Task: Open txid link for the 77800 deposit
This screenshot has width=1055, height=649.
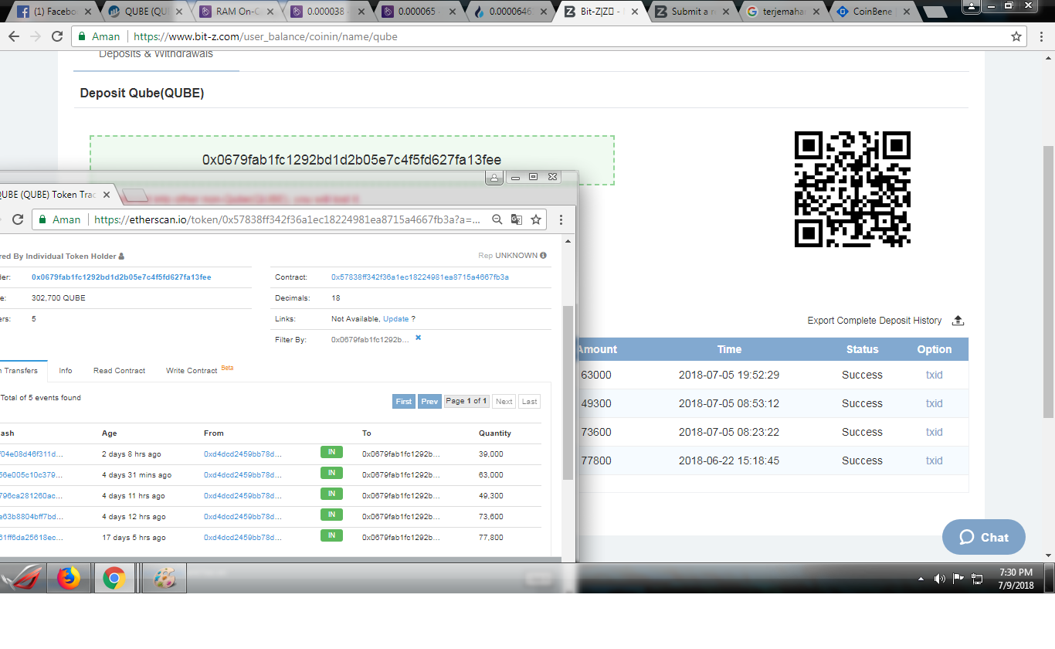Action: coord(935,460)
